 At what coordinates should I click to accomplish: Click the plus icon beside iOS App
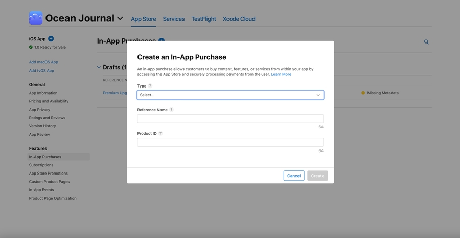tap(51, 38)
